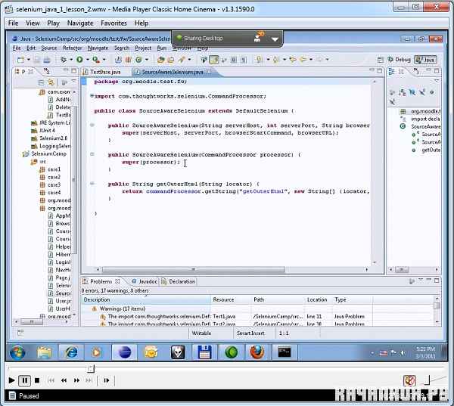Select JRE System Library node
The image size is (454, 406).
tap(51, 122)
